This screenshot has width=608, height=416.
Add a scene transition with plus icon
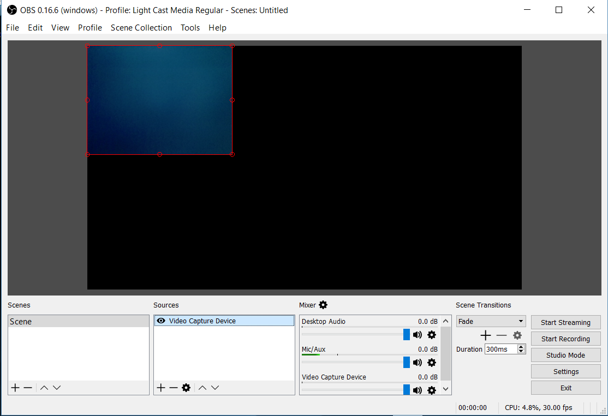tap(486, 335)
